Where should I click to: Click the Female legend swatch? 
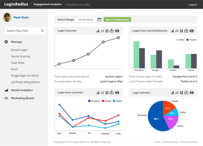[x=187, y=40]
